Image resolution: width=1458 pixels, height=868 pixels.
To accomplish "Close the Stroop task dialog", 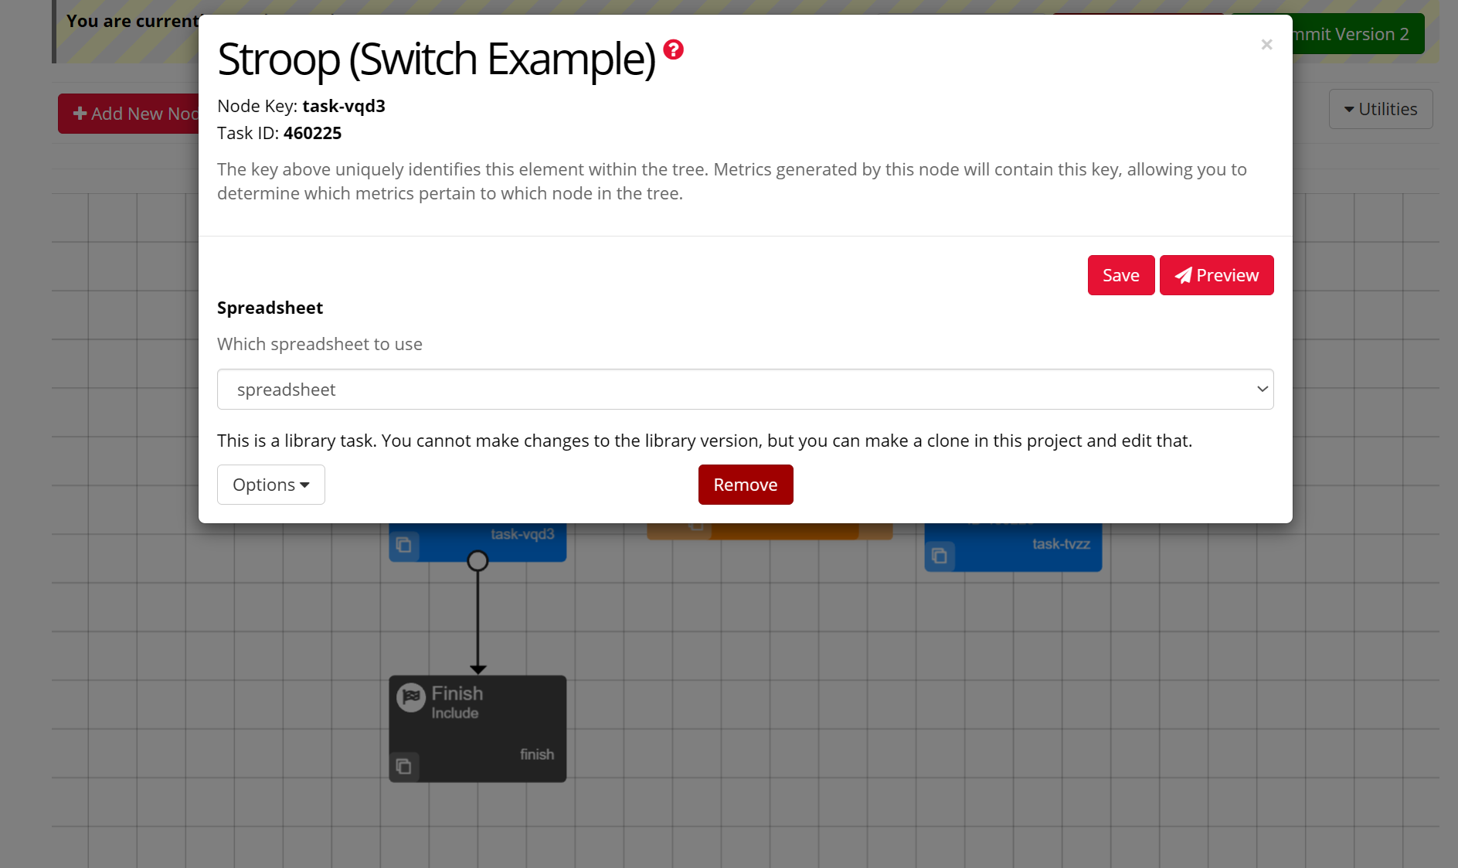I will [x=1266, y=45].
